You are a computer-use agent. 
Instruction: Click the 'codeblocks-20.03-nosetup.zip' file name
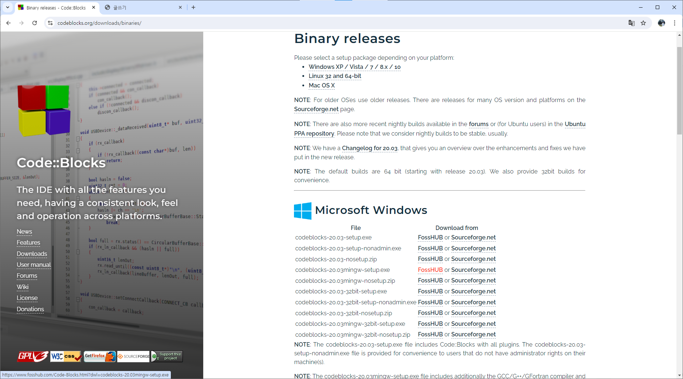coord(336,259)
